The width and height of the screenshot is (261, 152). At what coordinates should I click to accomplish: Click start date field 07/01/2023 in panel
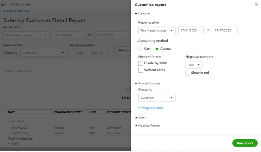[191, 30]
